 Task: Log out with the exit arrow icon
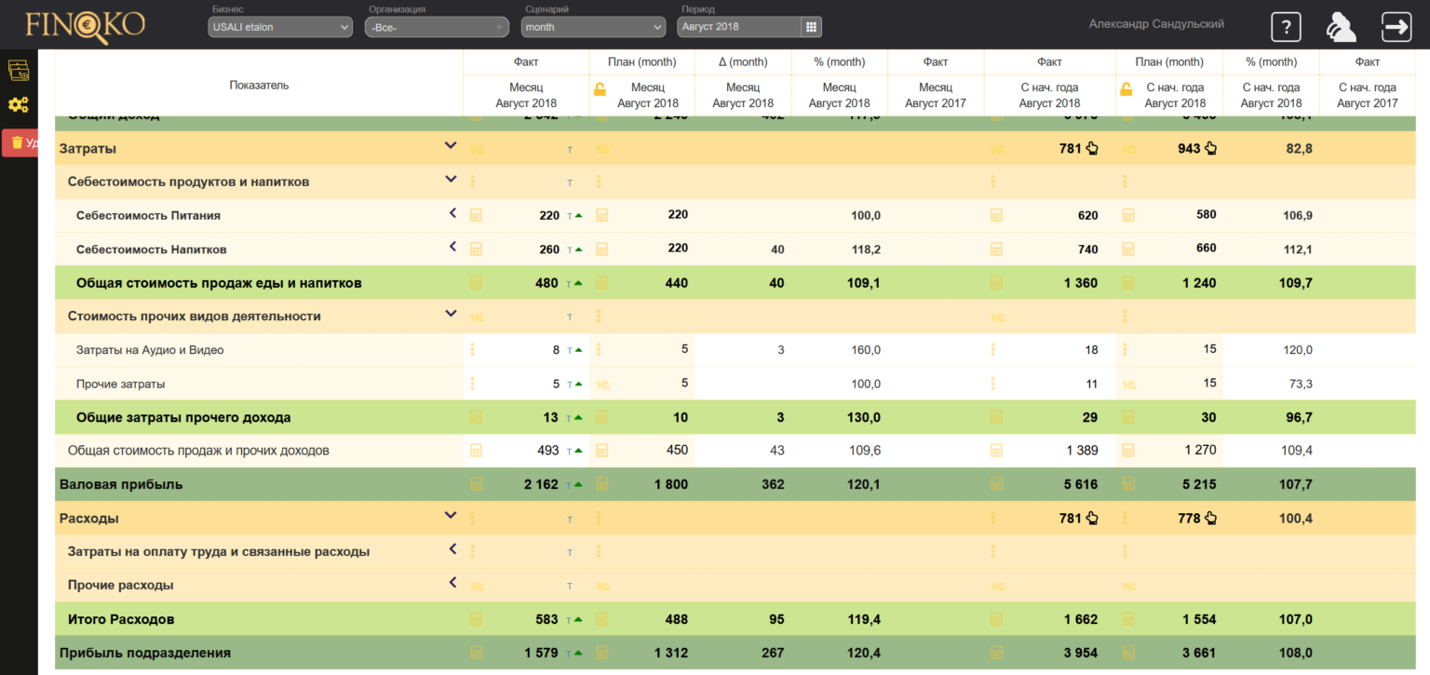coord(1396,26)
